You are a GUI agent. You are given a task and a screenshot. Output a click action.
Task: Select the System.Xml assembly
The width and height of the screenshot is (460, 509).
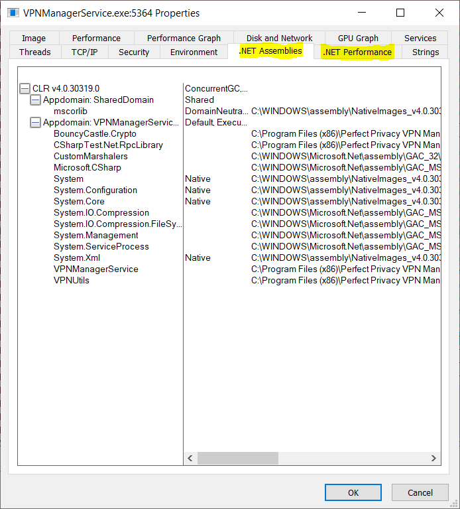(x=77, y=257)
